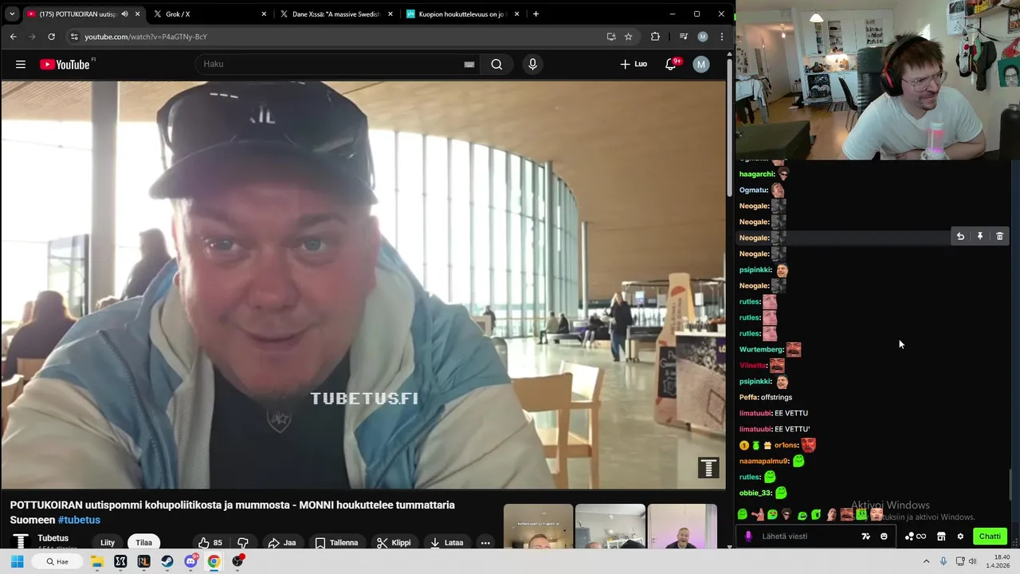Open chat settings gear

960,537
